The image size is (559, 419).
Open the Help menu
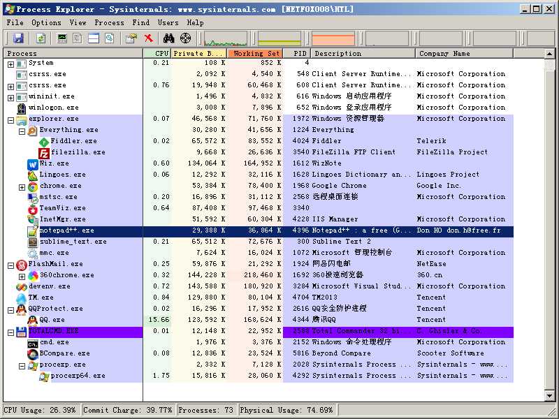click(196, 22)
